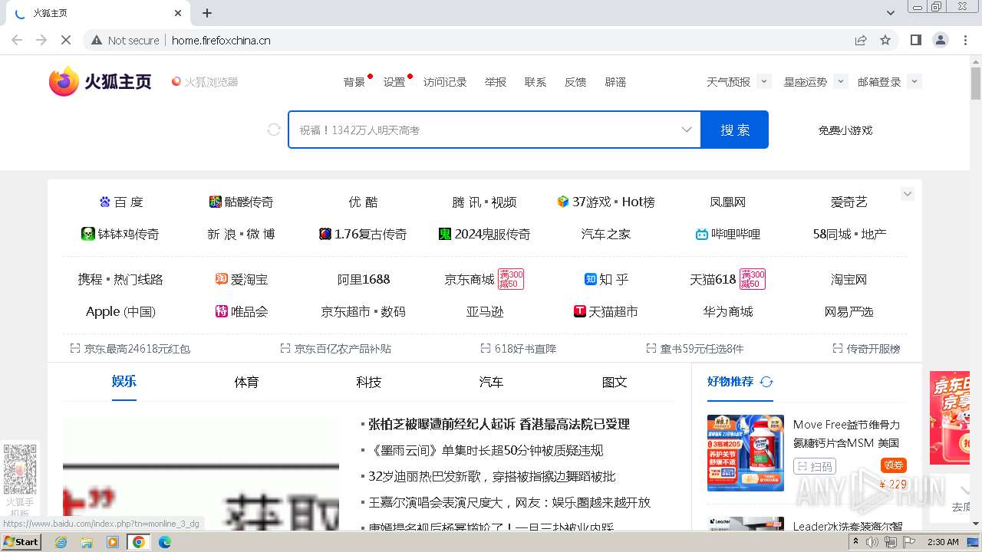Open 酷髅传奇 game link
The image size is (982, 552).
tap(241, 202)
